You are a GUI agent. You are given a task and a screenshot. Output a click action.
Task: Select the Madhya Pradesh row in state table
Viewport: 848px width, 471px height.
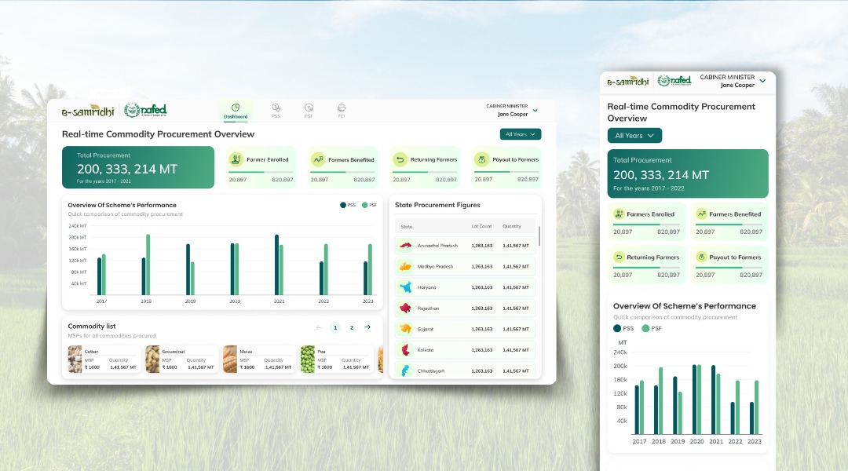(465, 266)
